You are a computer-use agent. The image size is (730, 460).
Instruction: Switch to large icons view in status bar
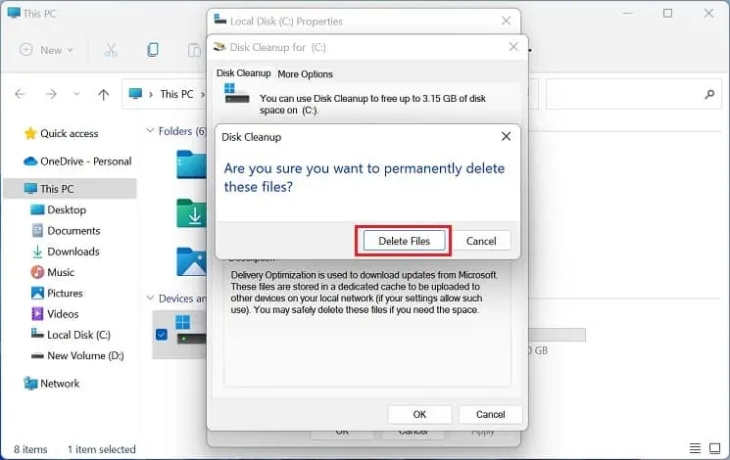coord(714,448)
